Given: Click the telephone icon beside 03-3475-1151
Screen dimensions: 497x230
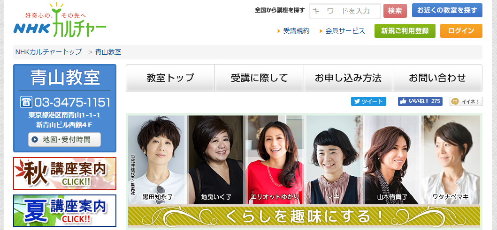Looking at the screenshot, I should pyautogui.click(x=26, y=102).
